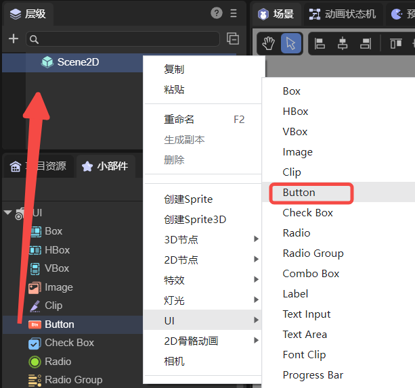Click the align horizontal center icon
The width and height of the screenshot is (415, 388).
pyautogui.click(x=343, y=43)
